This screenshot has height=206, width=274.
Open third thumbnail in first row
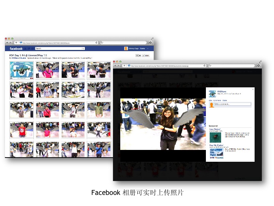coord(73,70)
